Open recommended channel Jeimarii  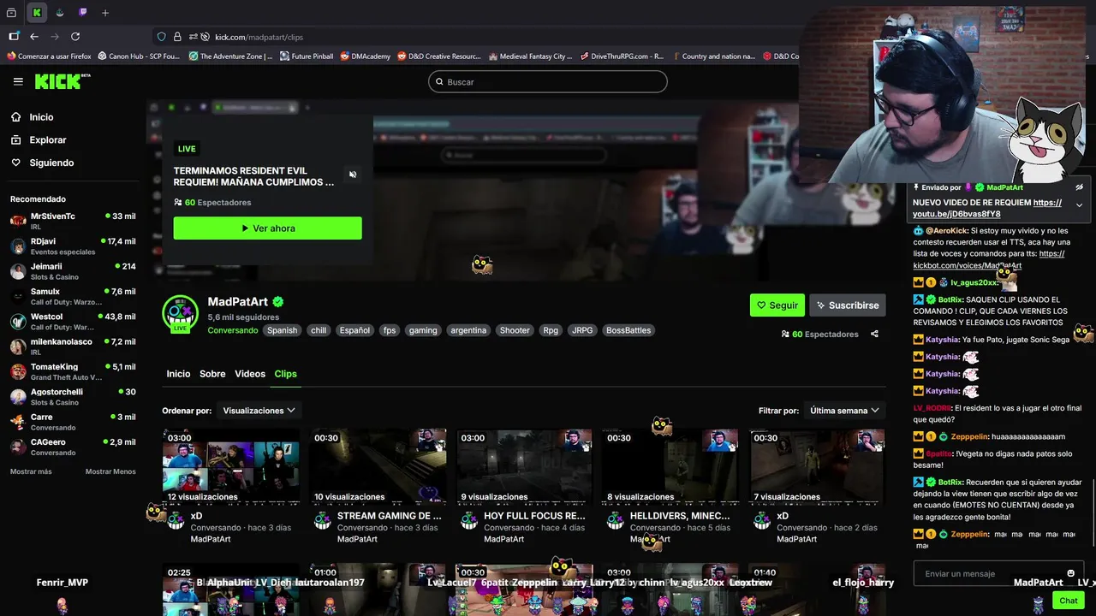coord(73,271)
